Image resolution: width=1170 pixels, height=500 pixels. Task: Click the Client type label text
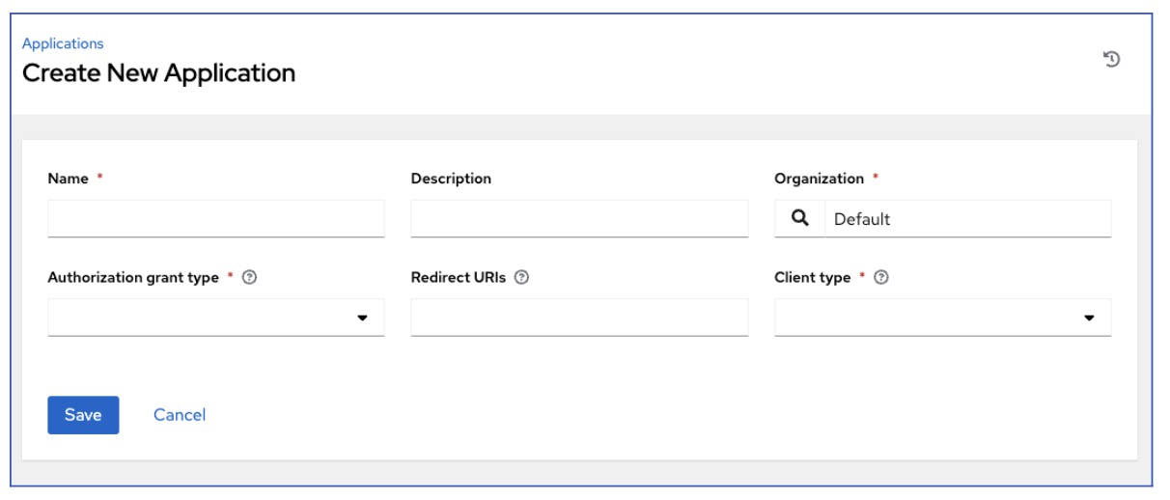point(812,278)
